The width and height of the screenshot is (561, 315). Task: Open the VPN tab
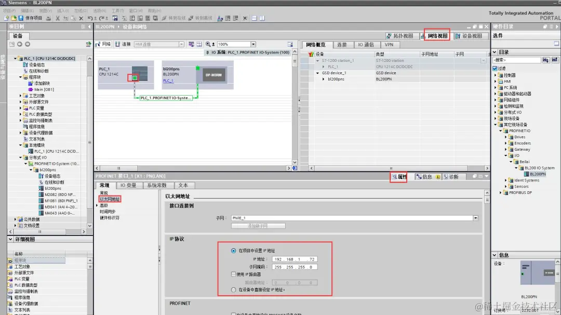[389, 45]
